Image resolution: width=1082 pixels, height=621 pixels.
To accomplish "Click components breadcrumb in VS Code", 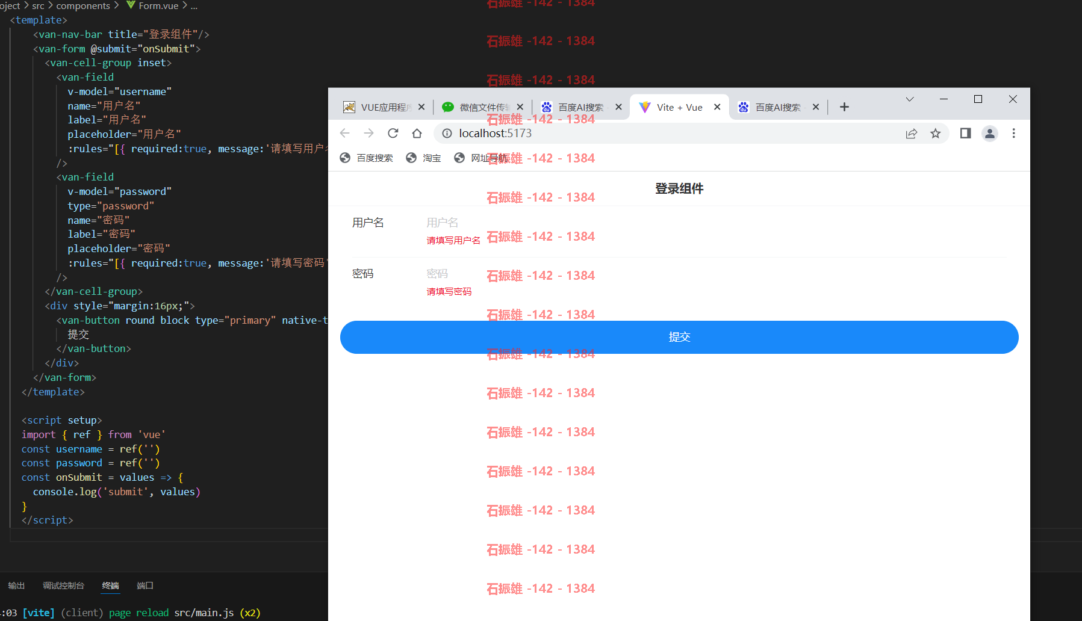I will [x=83, y=5].
